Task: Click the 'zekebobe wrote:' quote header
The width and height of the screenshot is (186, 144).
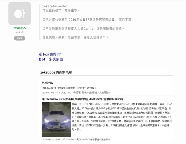Action: point(55,6)
